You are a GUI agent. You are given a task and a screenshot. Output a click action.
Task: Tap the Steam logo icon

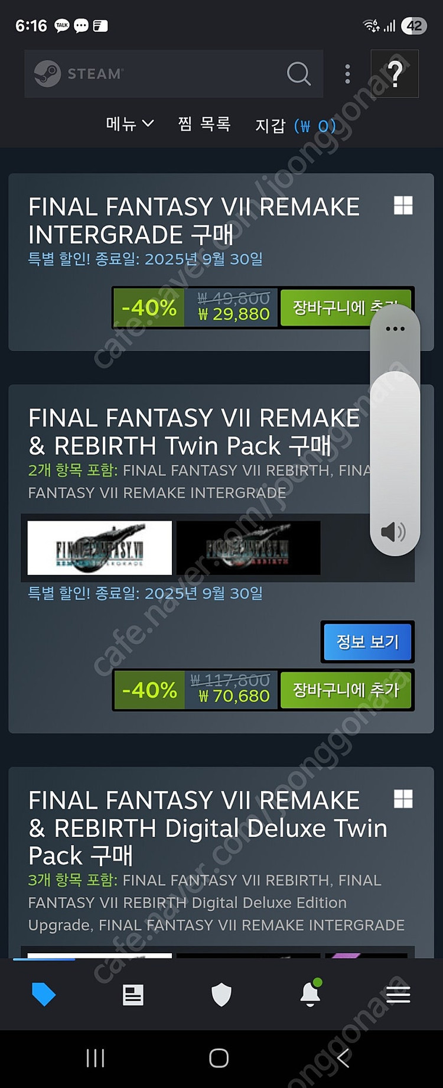point(47,74)
